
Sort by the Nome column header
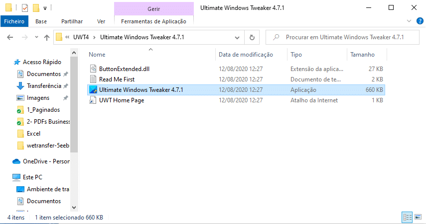tap(97, 55)
